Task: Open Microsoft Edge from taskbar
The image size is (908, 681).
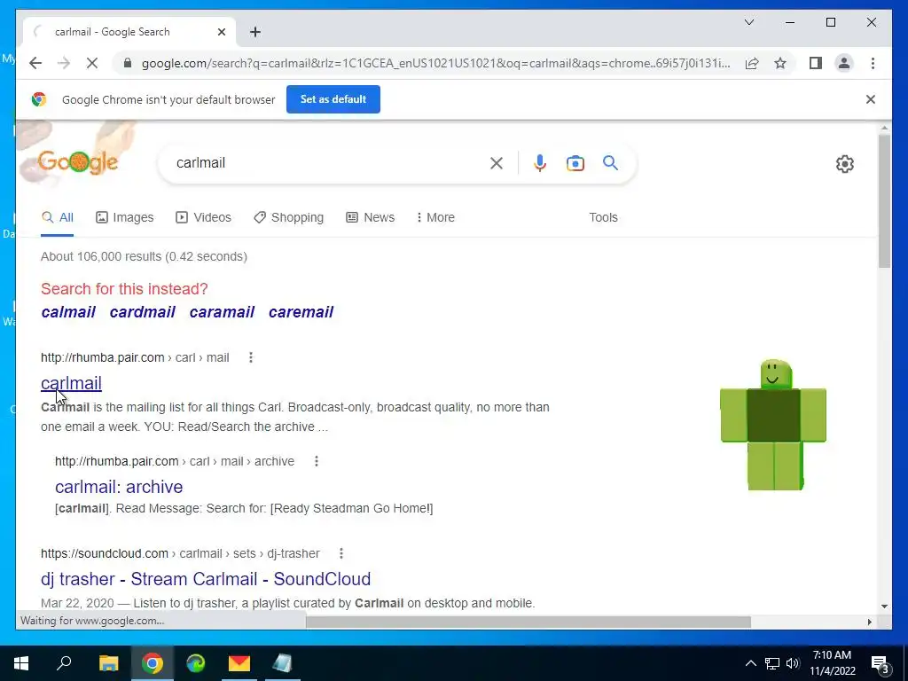Action: point(196,663)
